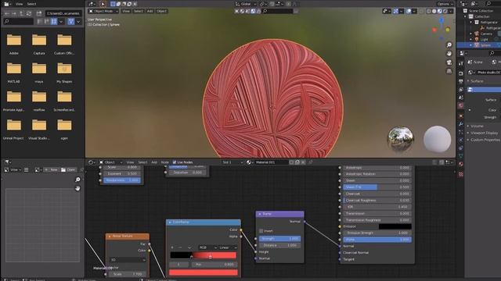Toggle Invert checkbox on Bump node
The image size is (501, 281).
pyautogui.click(x=261, y=231)
